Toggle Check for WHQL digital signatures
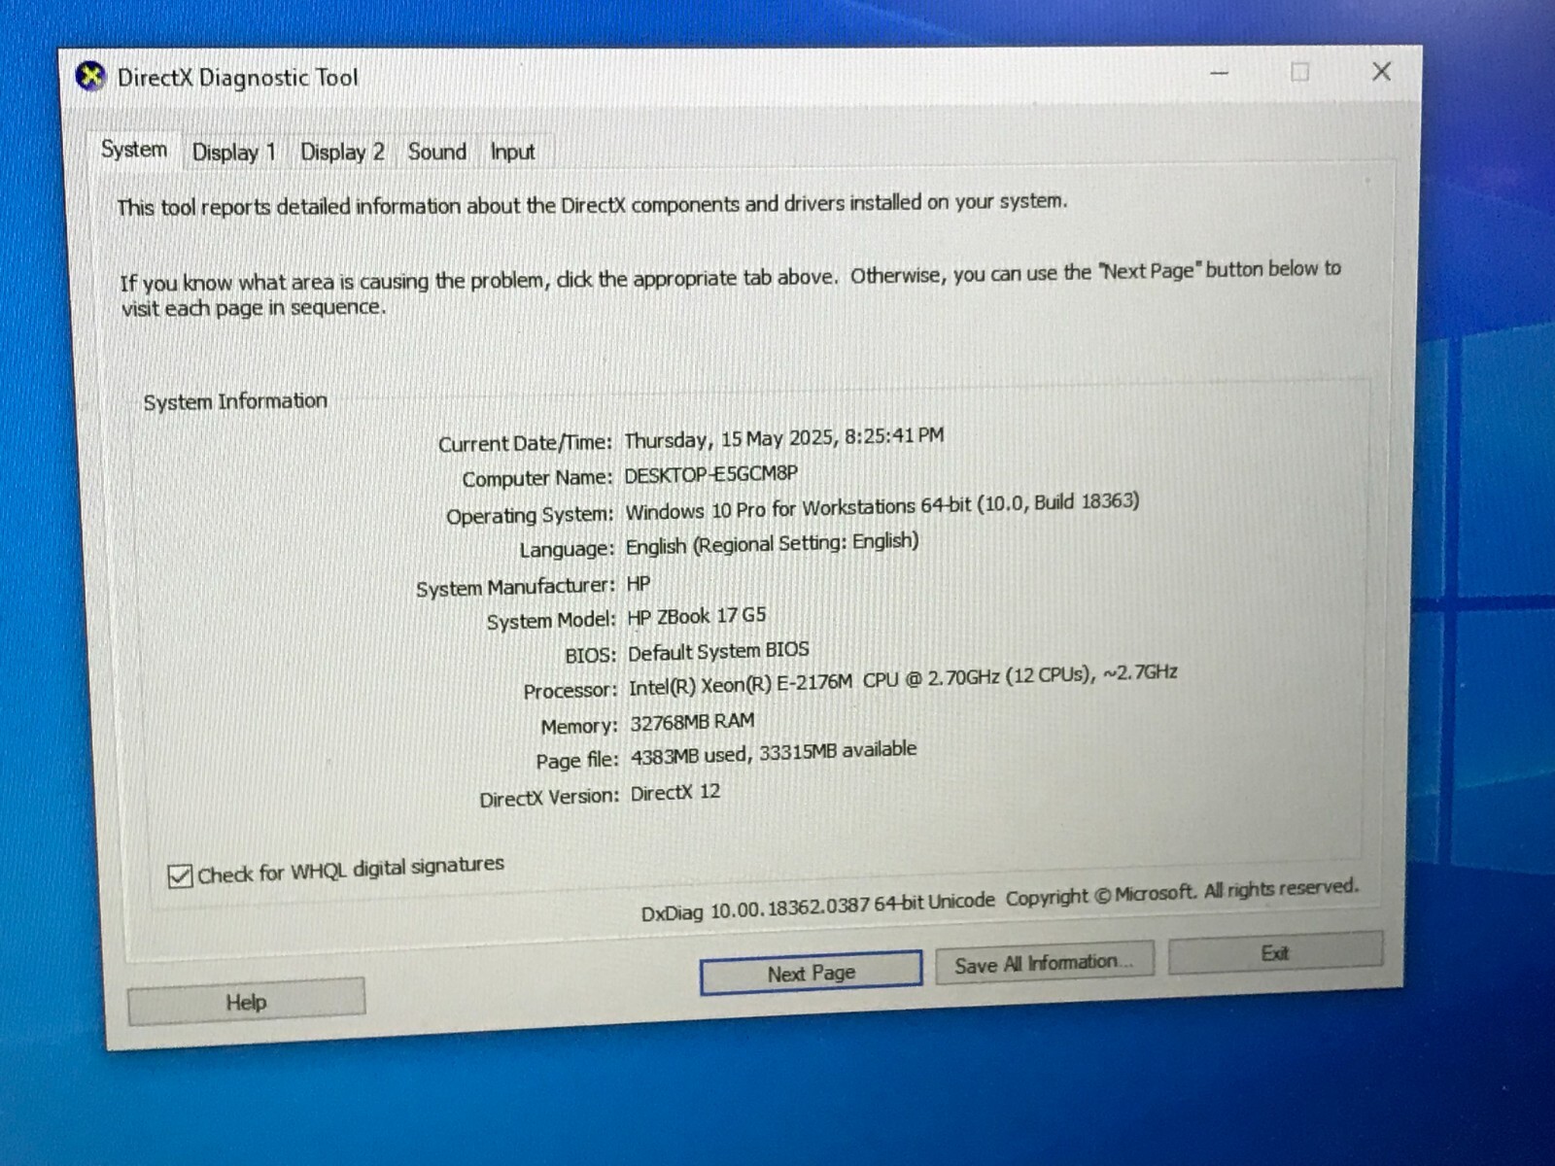The image size is (1555, 1166). (180, 876)
